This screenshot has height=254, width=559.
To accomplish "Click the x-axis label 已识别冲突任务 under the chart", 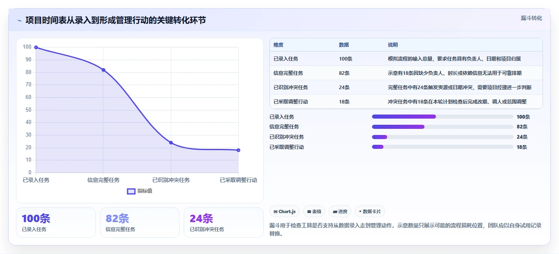I will [171, 180].
